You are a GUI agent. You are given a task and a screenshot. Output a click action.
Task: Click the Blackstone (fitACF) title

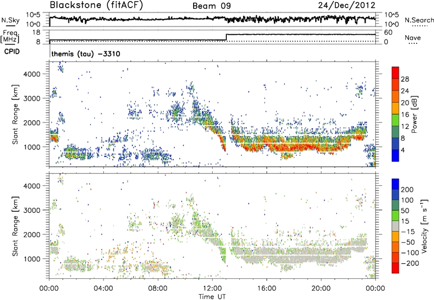coord(96,5)
